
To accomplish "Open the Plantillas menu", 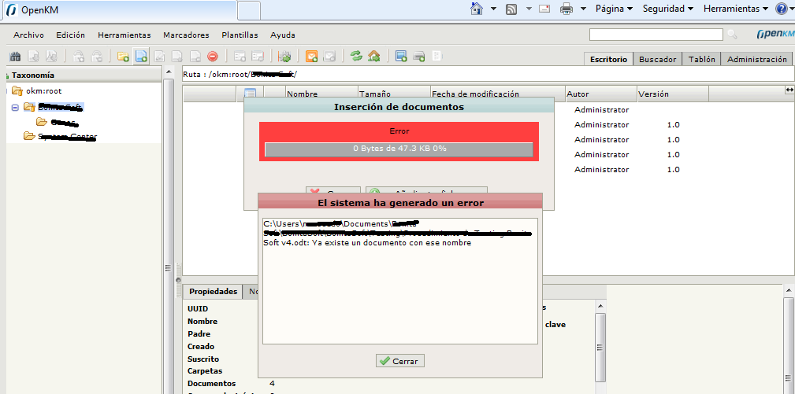I will coord(240,35).
